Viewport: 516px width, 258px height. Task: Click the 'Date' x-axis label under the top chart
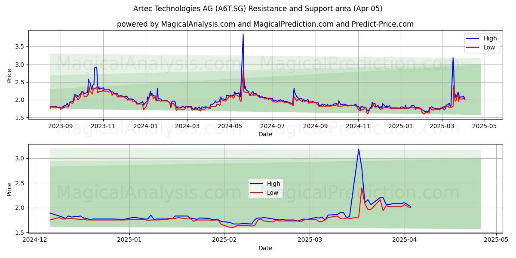265,134
